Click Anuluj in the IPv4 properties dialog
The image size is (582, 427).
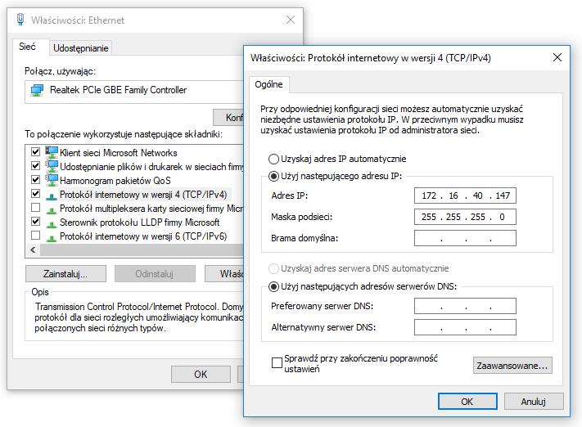pos(534,402)
